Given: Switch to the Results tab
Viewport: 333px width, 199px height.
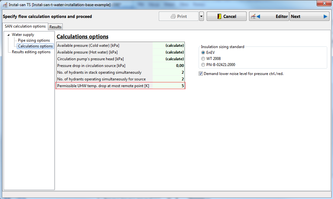Looking at the screenshot, I should [55, 27].
